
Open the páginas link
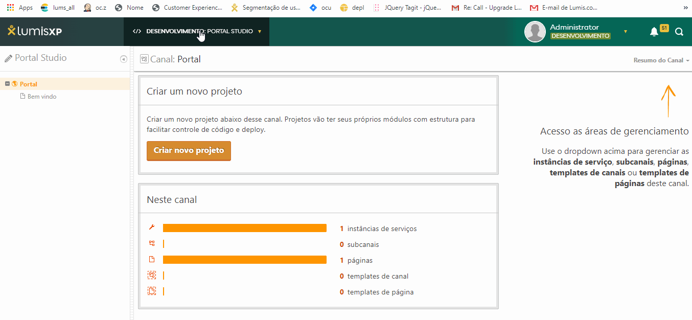coord(360,260)
